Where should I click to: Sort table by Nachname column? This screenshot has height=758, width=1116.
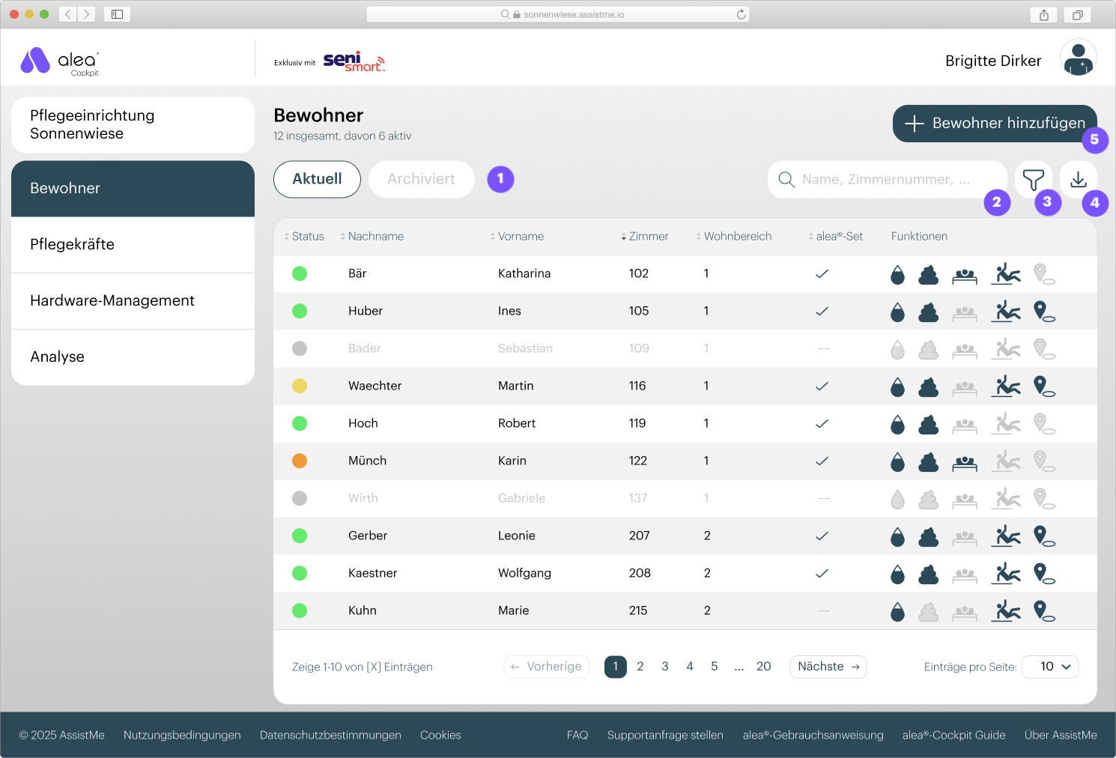pos(375,237)
